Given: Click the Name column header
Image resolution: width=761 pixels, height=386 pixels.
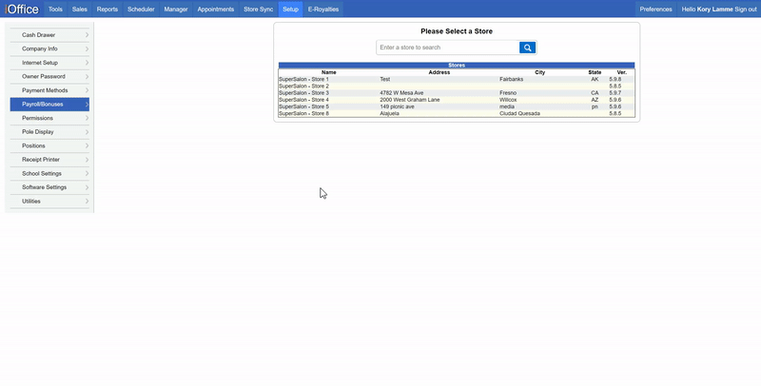Looking at the screenshot, I should click(328, 72).
